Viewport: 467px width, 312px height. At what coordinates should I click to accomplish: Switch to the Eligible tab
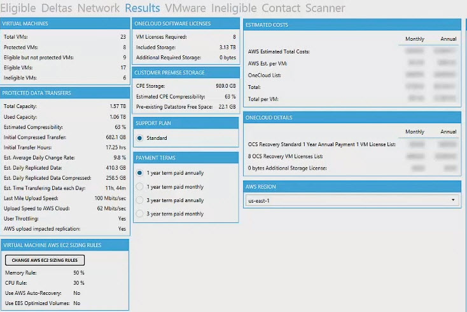coord(18,8)
